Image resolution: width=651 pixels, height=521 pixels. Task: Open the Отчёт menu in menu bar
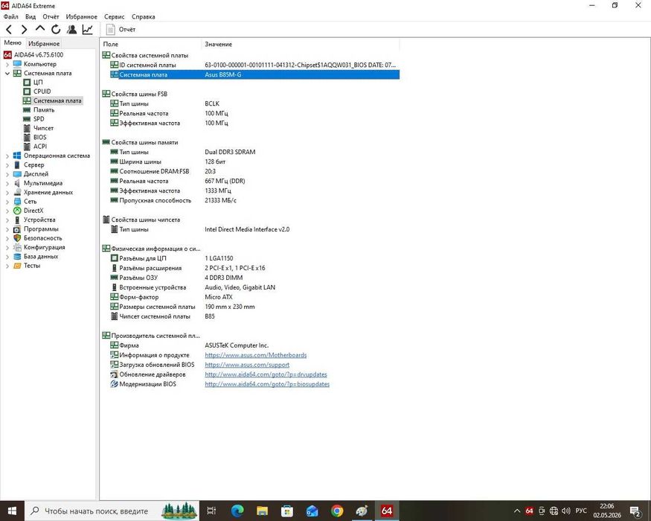tap(51, 16)
